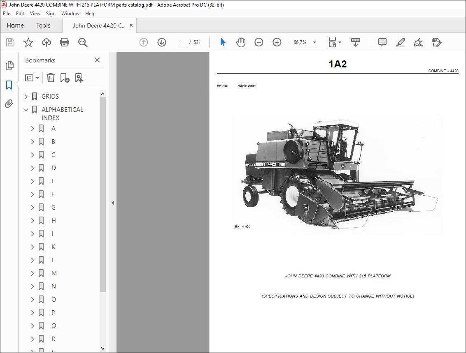Go to next page arrow
Image resolution: width=466 pixels, height=353 pixels.
[162, 42]
